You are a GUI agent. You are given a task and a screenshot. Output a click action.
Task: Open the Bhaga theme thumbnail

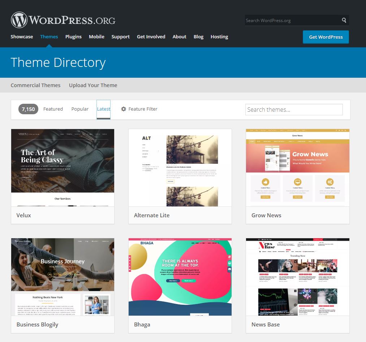coord(180,277)
